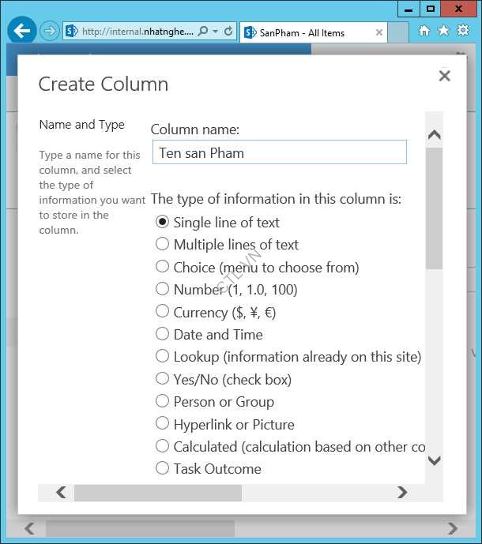This screenshot has height=544, width=482.
Task: Click the new tab button
Action: (x=398, y=32)
